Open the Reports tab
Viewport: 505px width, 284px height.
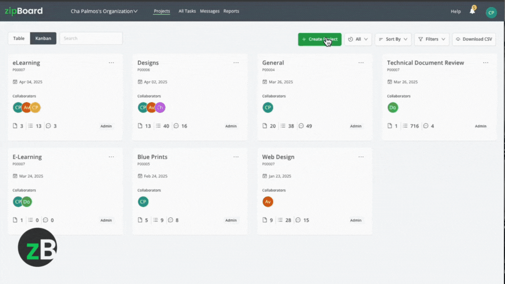(x=231, y=11)
